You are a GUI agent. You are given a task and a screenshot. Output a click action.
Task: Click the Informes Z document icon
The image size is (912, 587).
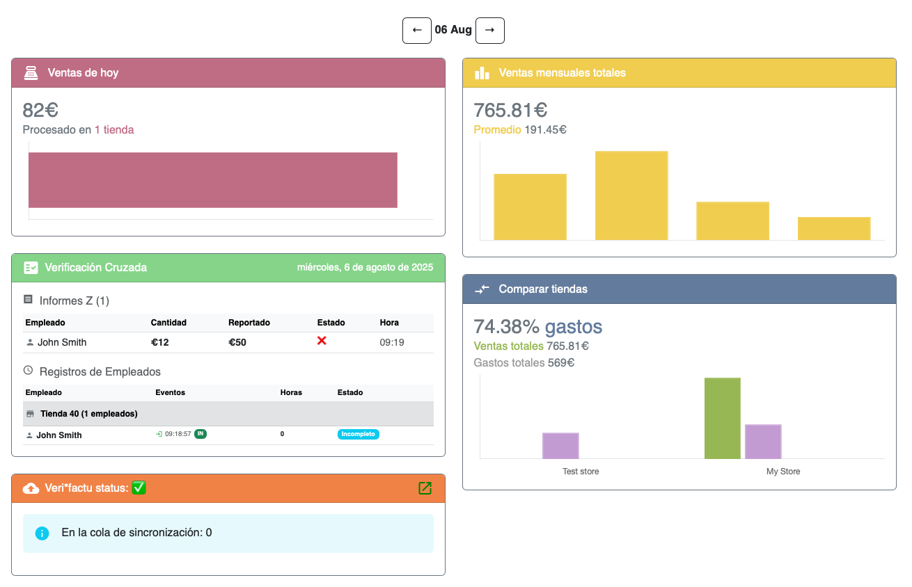tap(28, 300)
